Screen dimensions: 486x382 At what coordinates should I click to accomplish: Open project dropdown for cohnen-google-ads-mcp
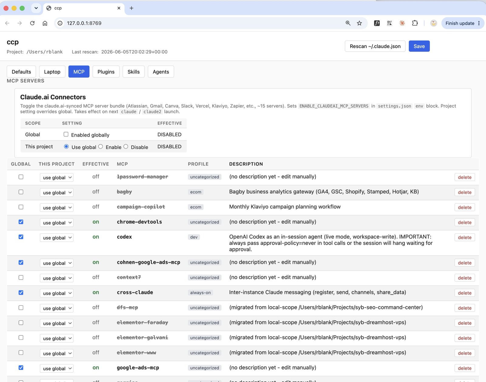point(57,263)
